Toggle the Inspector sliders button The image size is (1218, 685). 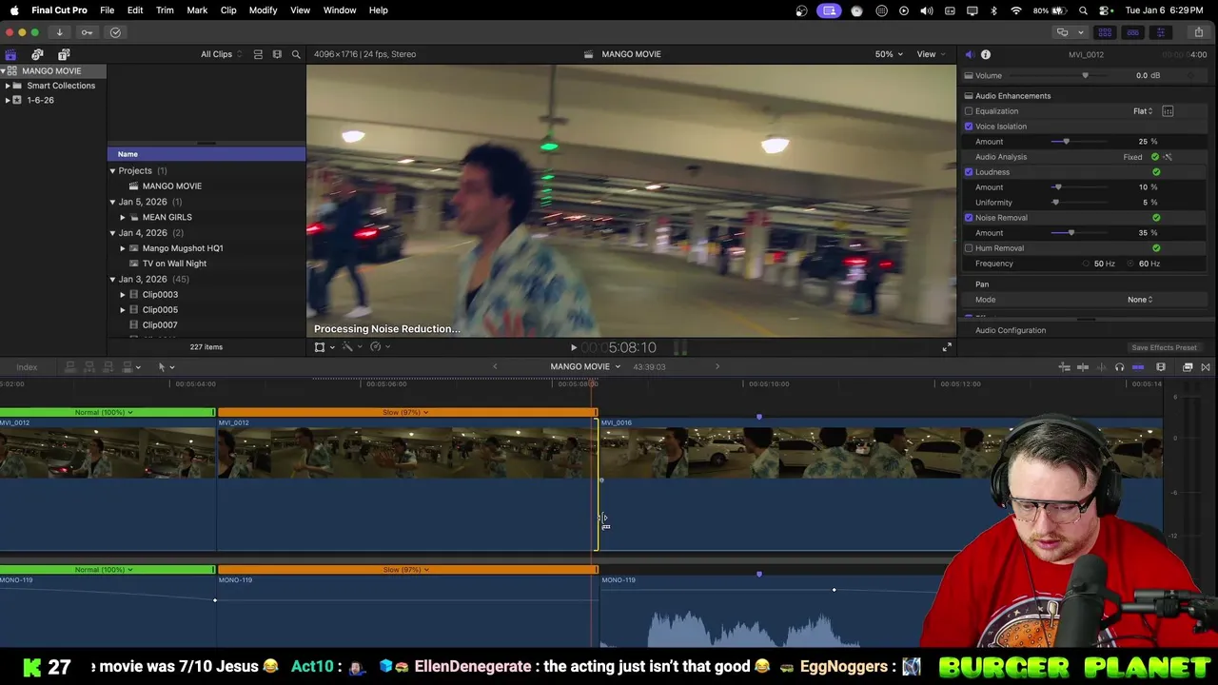point(1160,32)
